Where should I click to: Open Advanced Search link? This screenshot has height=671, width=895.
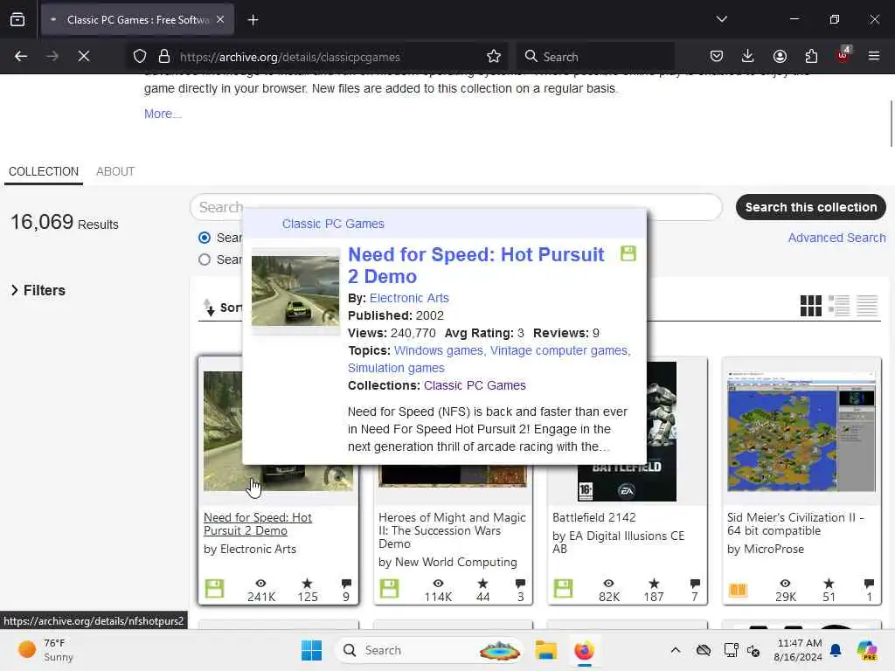(x=836, y=238)
